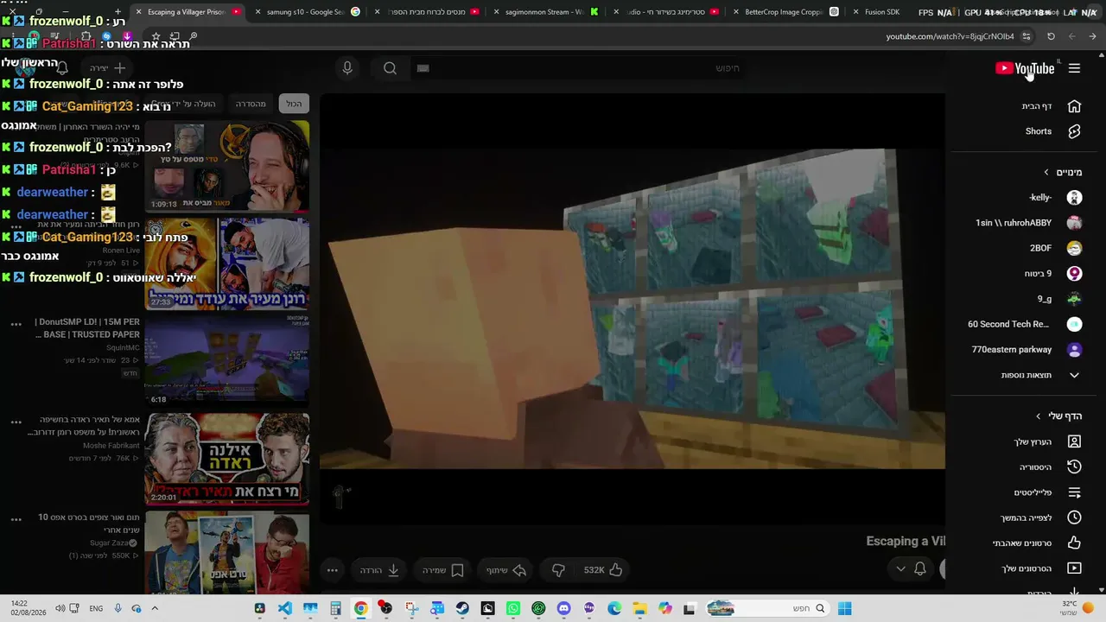Select the 'מהסדרה' filter chip
This screenshot has width=1106, height=622.
[x=251, y=104]
